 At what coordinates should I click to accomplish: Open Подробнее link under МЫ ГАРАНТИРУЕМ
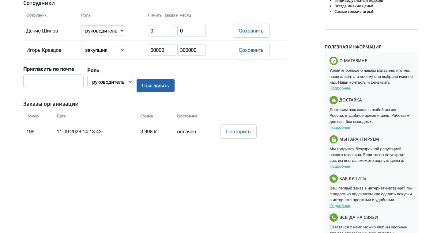coord(340,166)
